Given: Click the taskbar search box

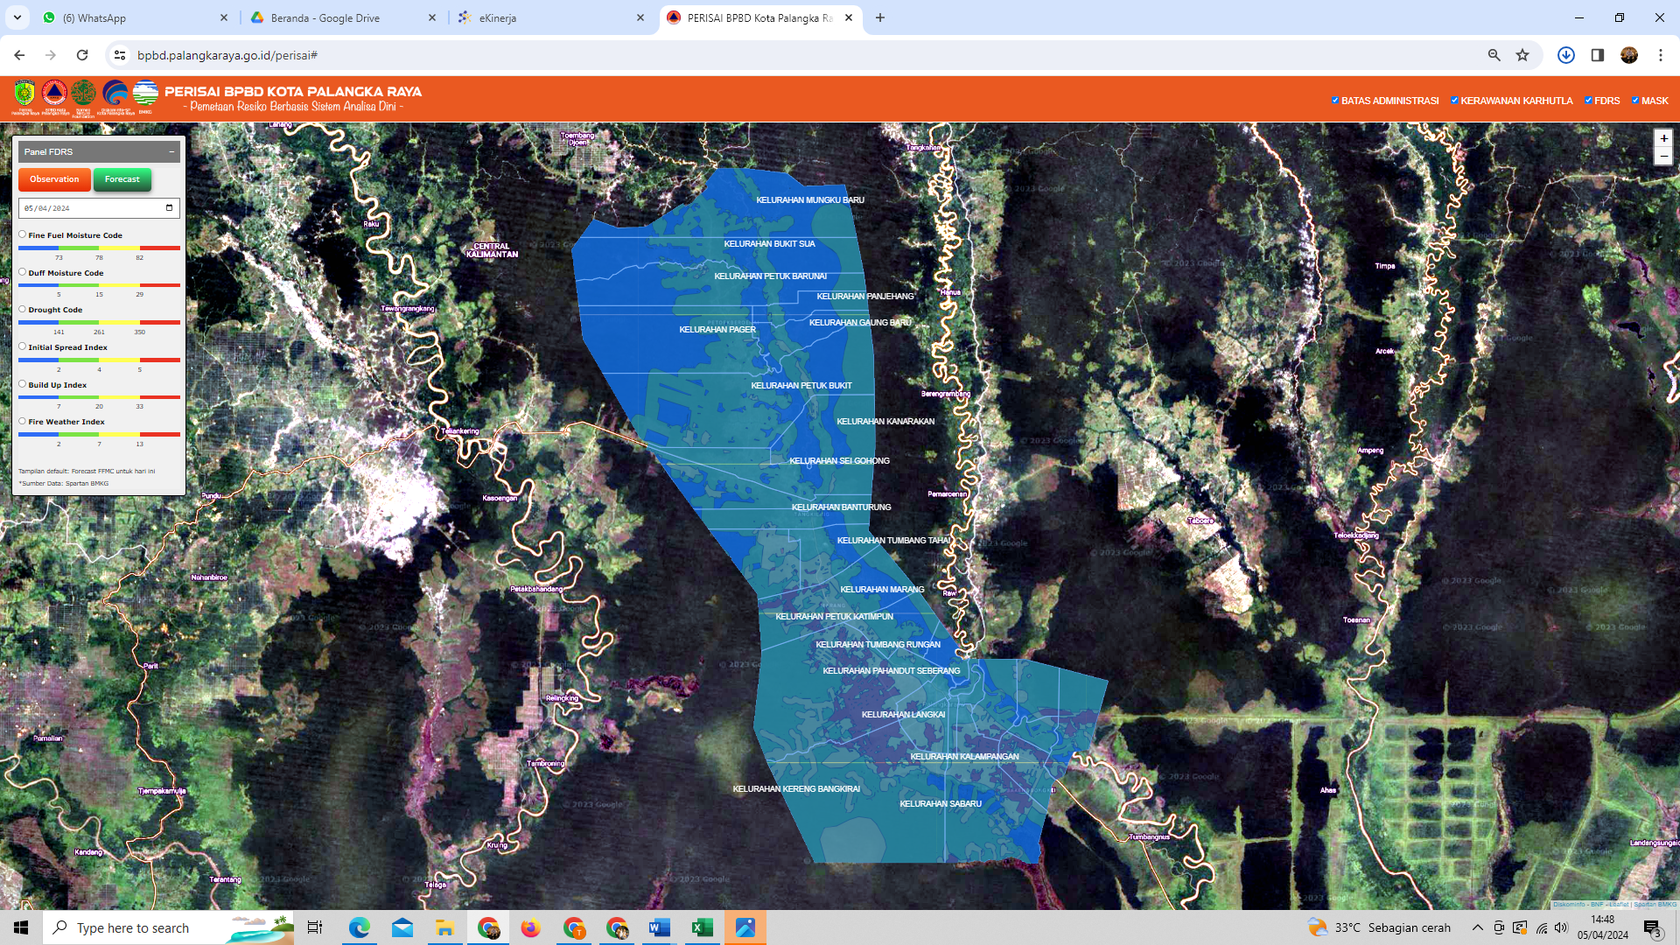Looking at the screenshot, I should 169,927.
